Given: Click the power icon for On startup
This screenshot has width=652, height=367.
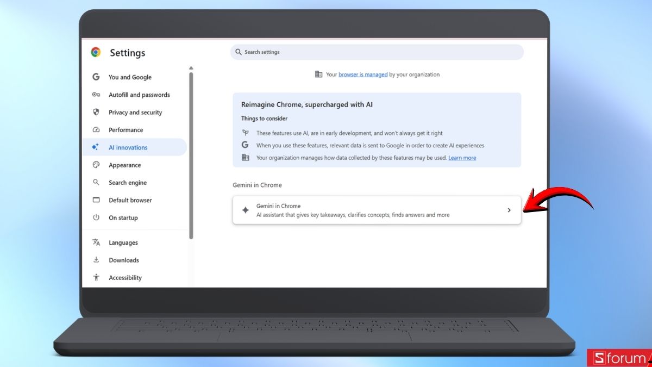Looking at the screenshot, I should [96, 217].
